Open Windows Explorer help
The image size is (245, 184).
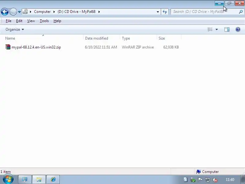[x=238, y=29]
